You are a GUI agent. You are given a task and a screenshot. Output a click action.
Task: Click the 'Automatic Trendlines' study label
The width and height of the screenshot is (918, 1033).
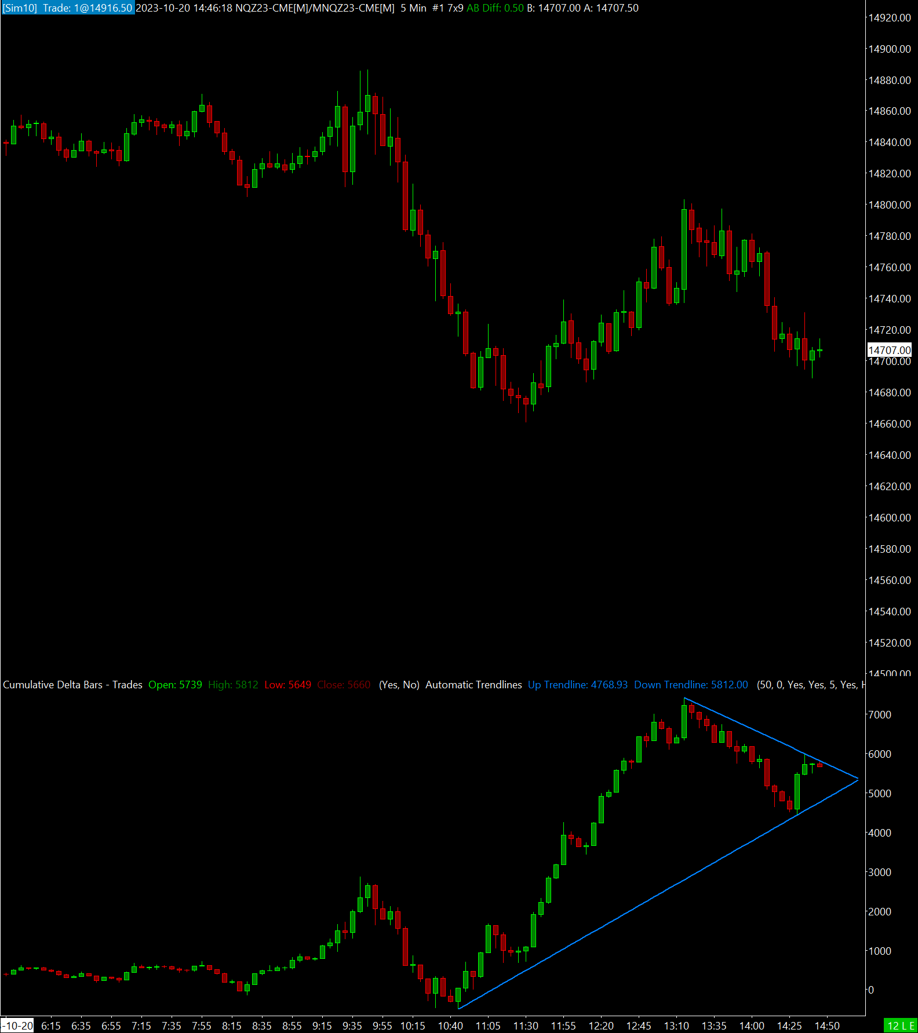point(473,685)
